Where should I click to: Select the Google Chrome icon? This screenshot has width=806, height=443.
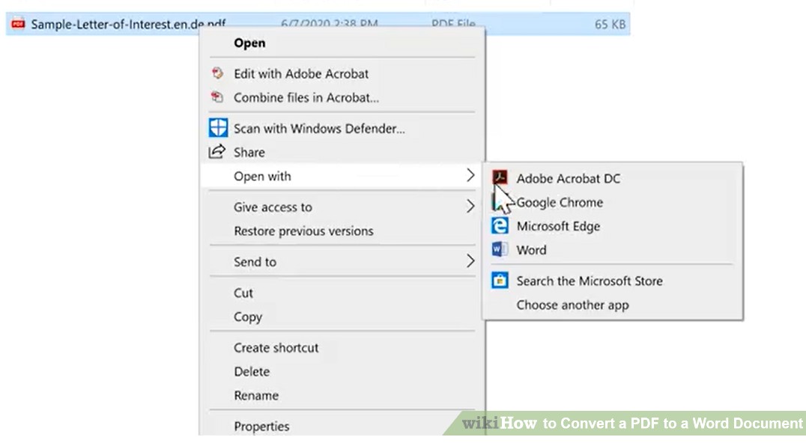click(x=500, y=202)
